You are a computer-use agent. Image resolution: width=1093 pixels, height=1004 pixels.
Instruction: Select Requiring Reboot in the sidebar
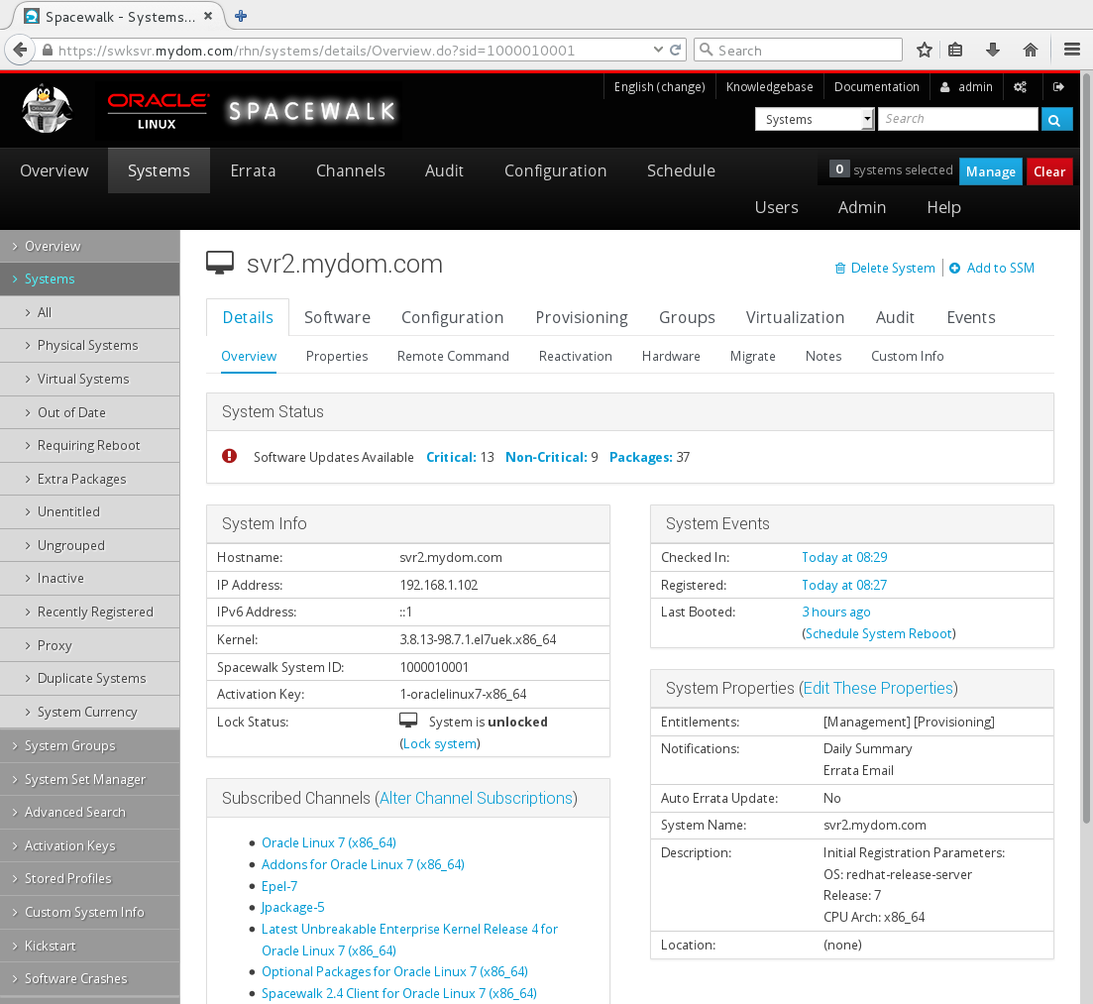tap(90, 446)
